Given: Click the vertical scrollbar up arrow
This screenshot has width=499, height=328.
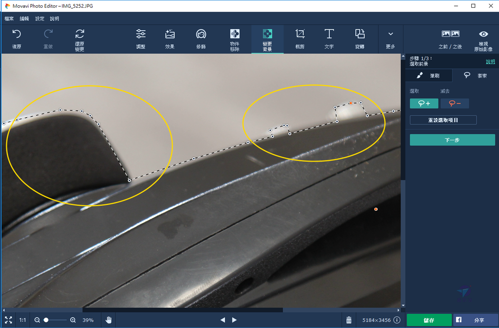Looking at the screenshot, I should tap(403, 56).
